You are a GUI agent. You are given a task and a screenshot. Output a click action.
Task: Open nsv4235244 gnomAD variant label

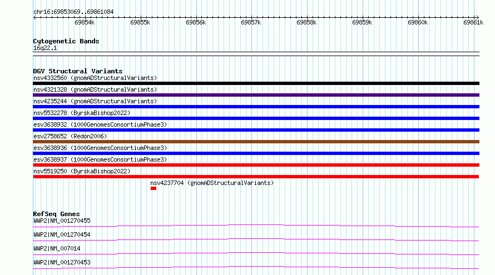(95, 101)
